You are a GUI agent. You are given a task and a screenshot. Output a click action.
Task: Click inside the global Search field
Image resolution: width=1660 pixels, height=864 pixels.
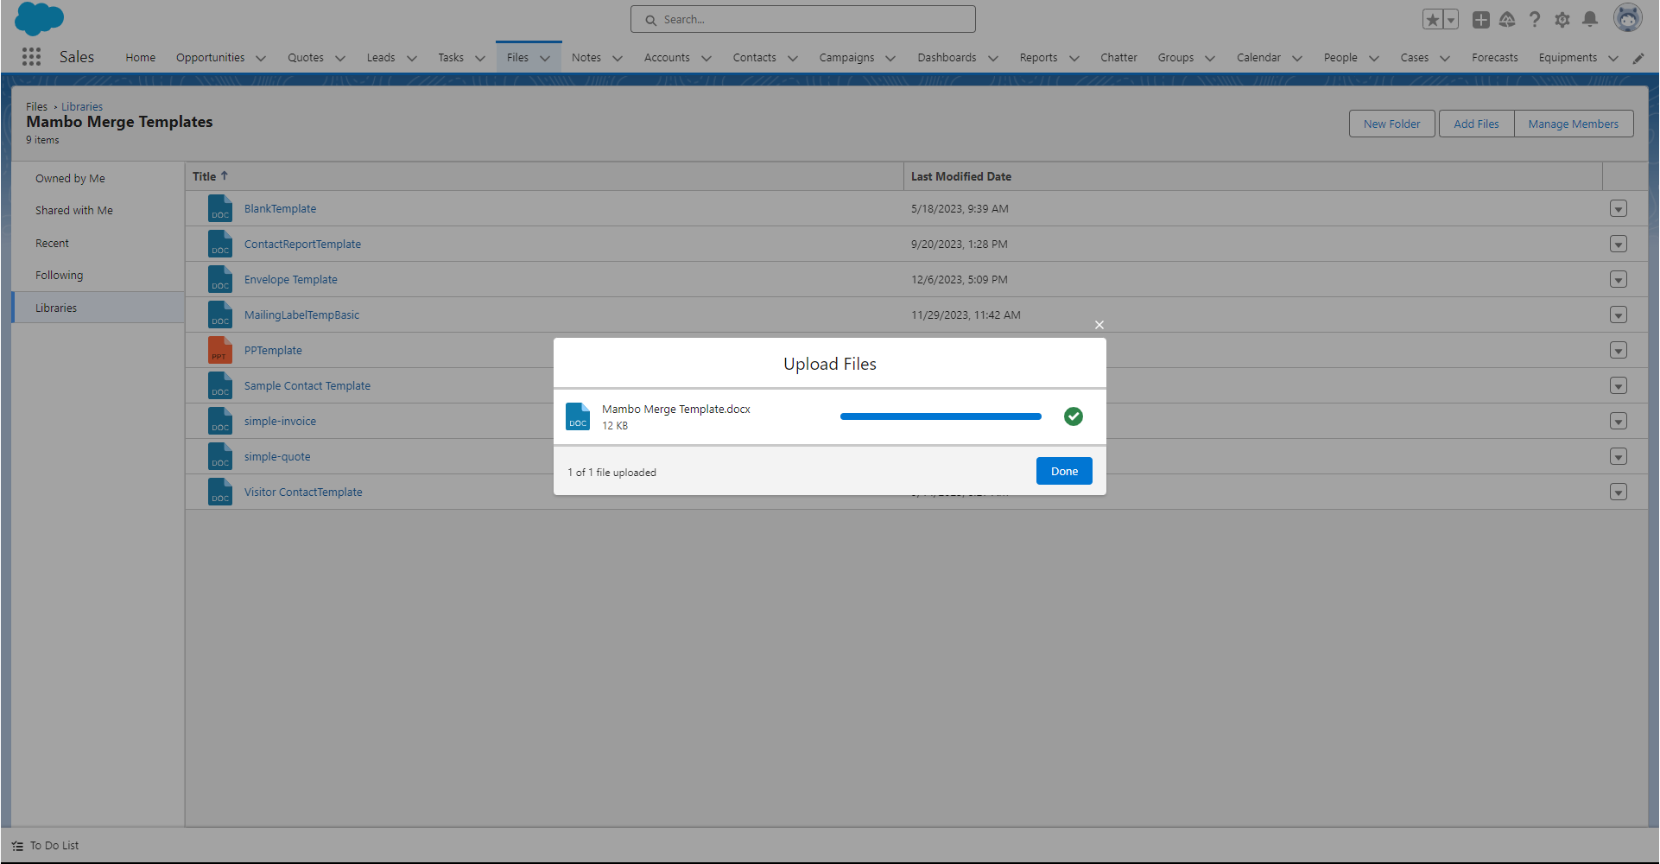click(x=802, y=18)
